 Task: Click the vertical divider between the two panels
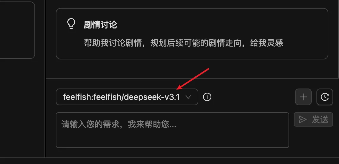point(45,79)
